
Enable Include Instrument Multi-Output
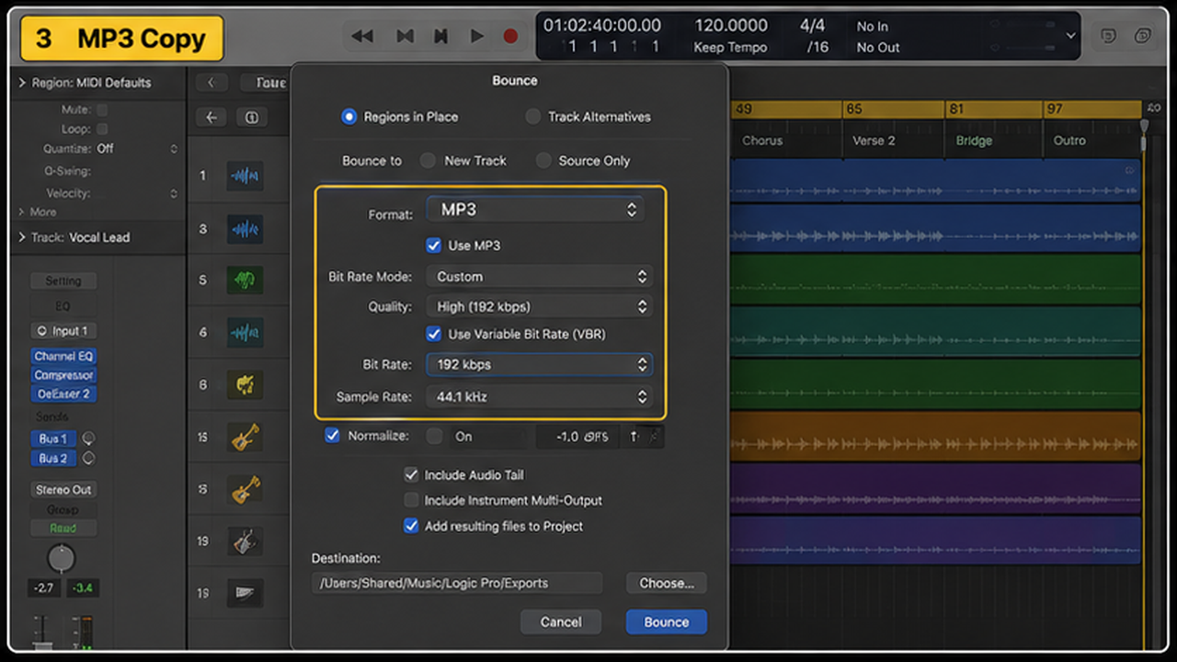(x=411, y=501)
